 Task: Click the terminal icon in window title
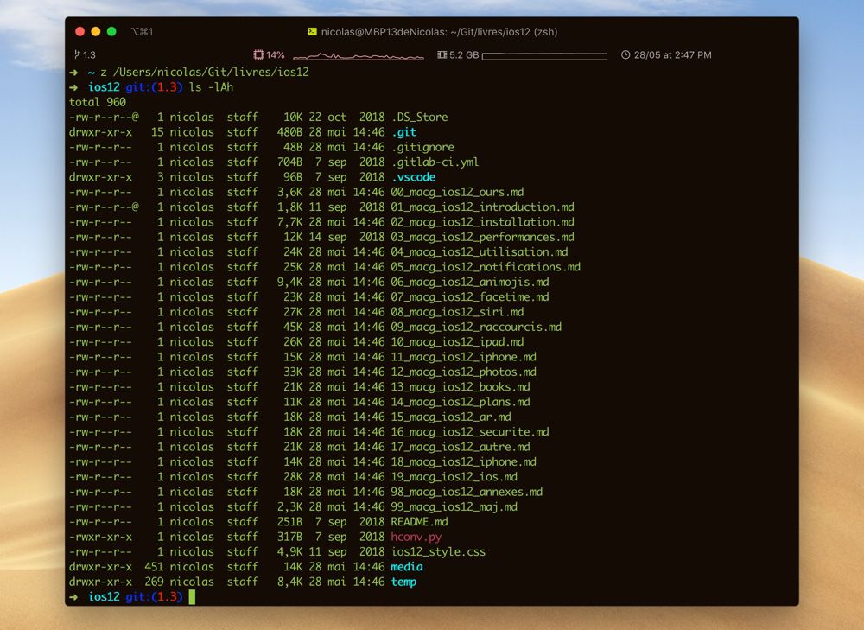(x=312, y=31)
